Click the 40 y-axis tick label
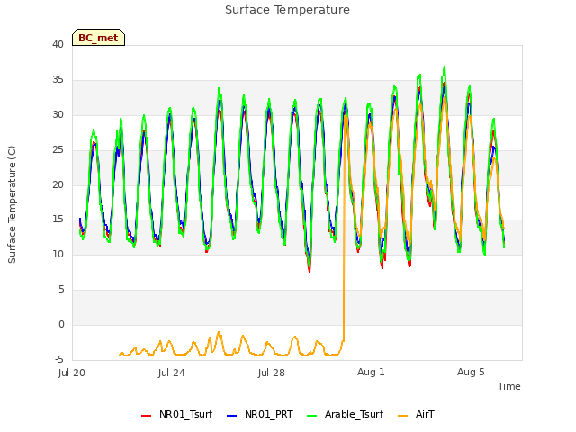The height and width of the screenshot is (432, 576). point(58,44)
